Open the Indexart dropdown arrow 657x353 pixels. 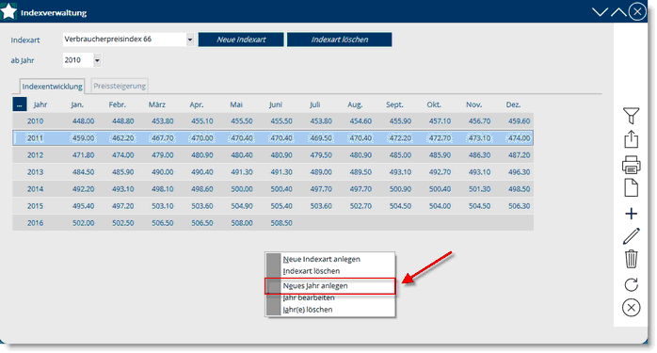click(x=190, y=40)
